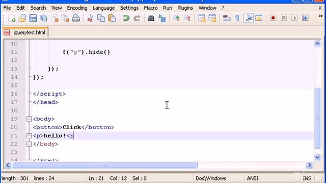
Task: Click line number 11 in margin
Action: [x=14, y=52]
